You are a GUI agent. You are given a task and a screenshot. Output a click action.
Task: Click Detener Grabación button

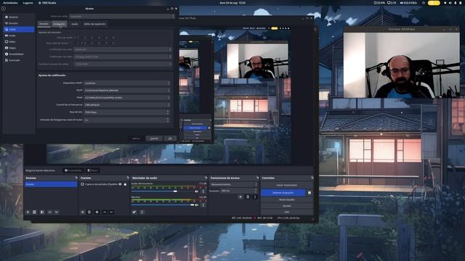pyautogui.click(x=283, y=193)
